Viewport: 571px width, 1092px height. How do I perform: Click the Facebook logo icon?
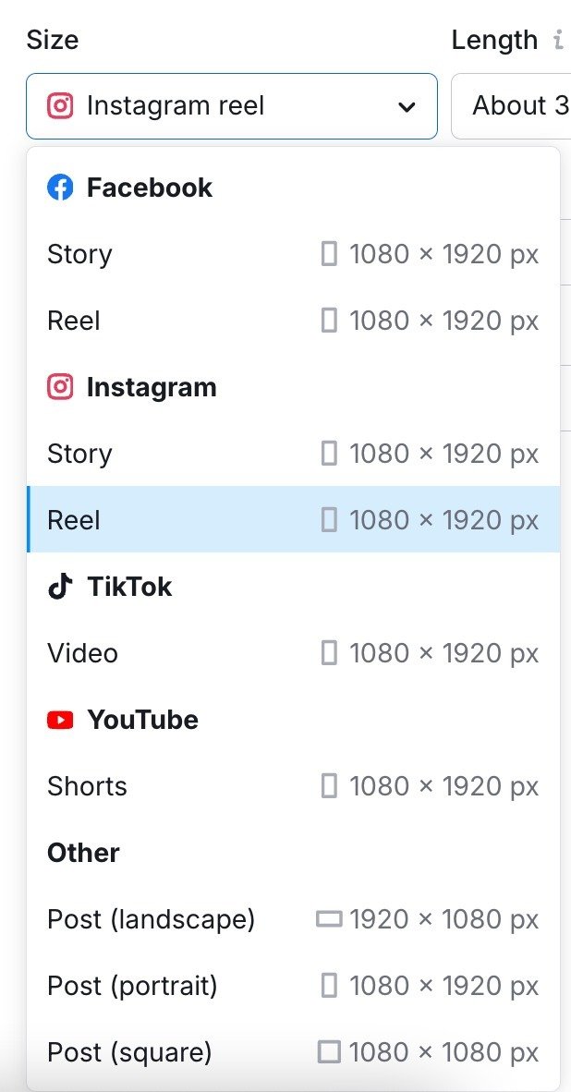pyautogui.click(x=60, y=187)
